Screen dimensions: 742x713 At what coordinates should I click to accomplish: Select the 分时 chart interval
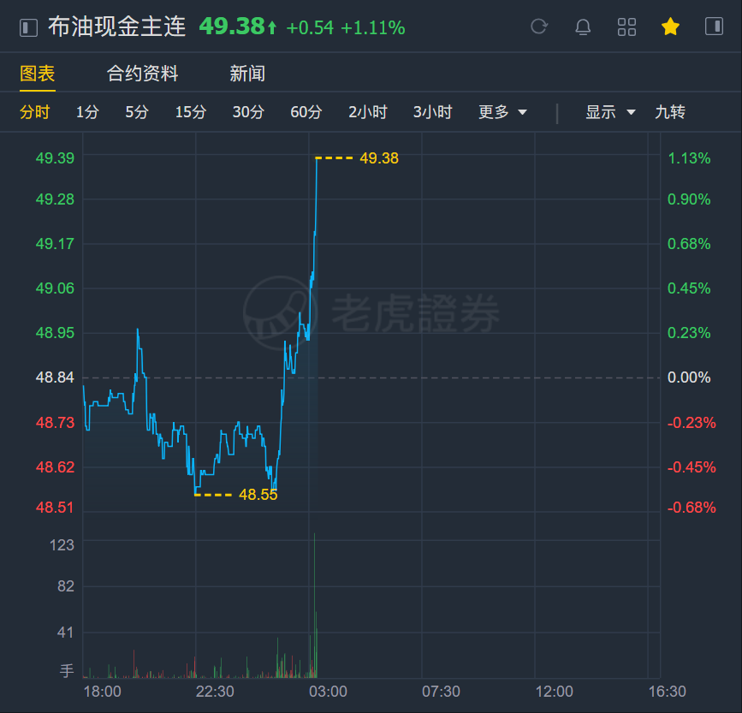(x=34, y=112)
